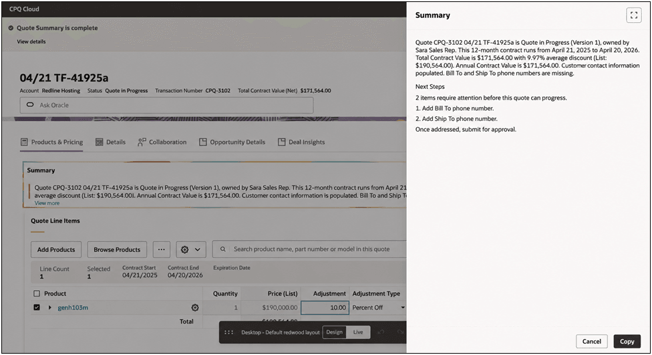The image size is (652, 355).
Task: Click the Copy button in Summary panel
Action: 627,341
